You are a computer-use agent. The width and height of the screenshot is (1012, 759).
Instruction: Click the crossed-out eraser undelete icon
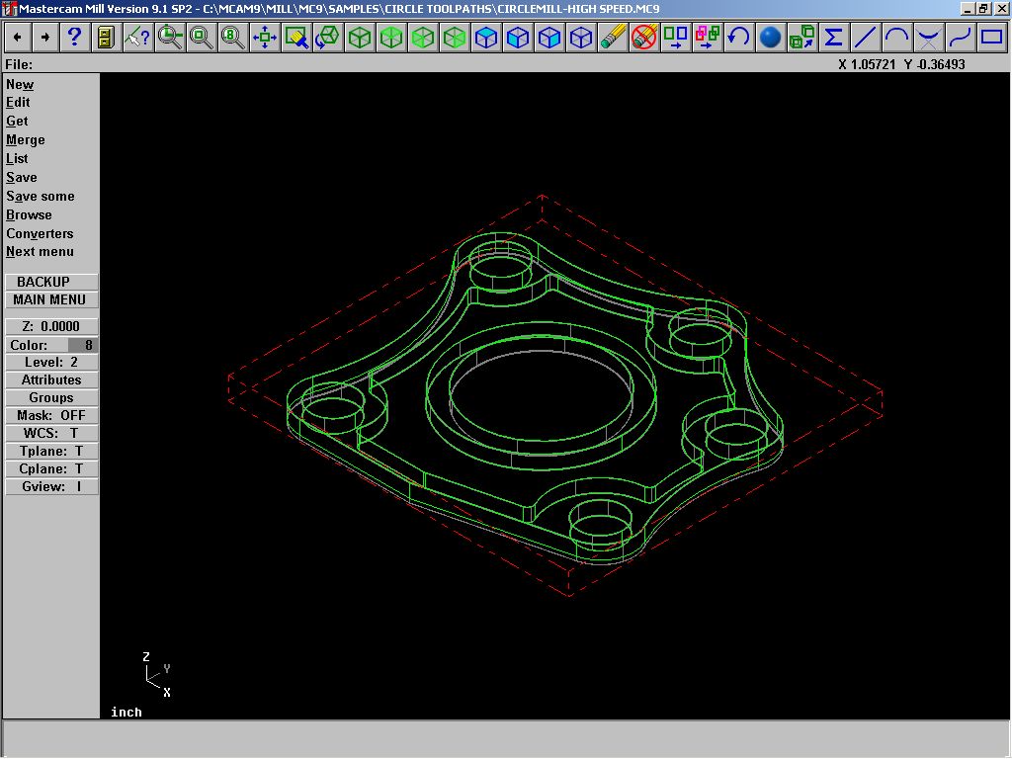coord(643,38)
